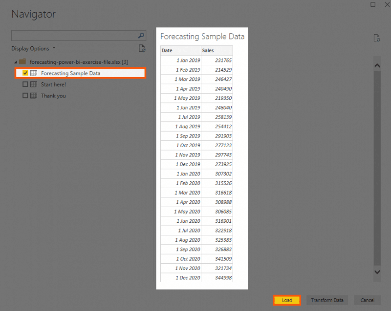Viewport: 391px width, 311px height.
Task: Click the refresh icon next to Display Options
Action: 142,48
